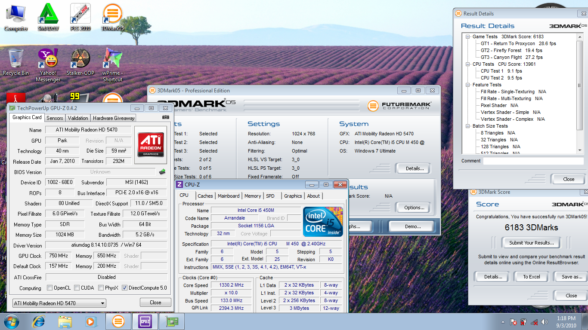The width and height of the screenshot is (588, 330).
Task: Open the Action Center flag tray icon
Action: (x=514, y=322)
